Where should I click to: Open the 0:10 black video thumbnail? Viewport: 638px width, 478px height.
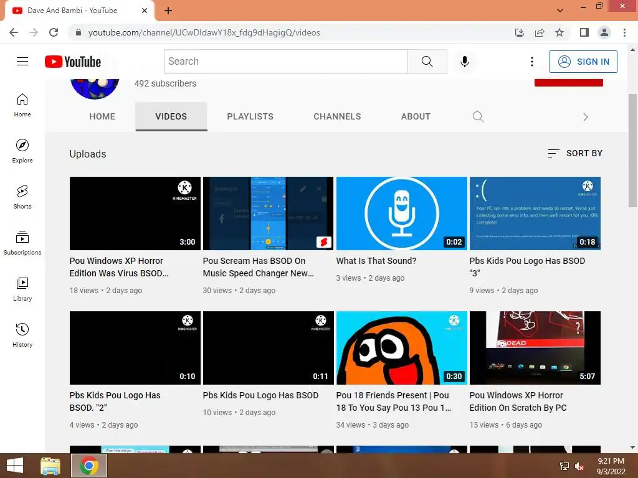tap(135, 348)
